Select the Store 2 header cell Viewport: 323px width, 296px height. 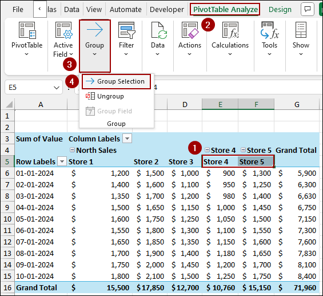[150, 161]
